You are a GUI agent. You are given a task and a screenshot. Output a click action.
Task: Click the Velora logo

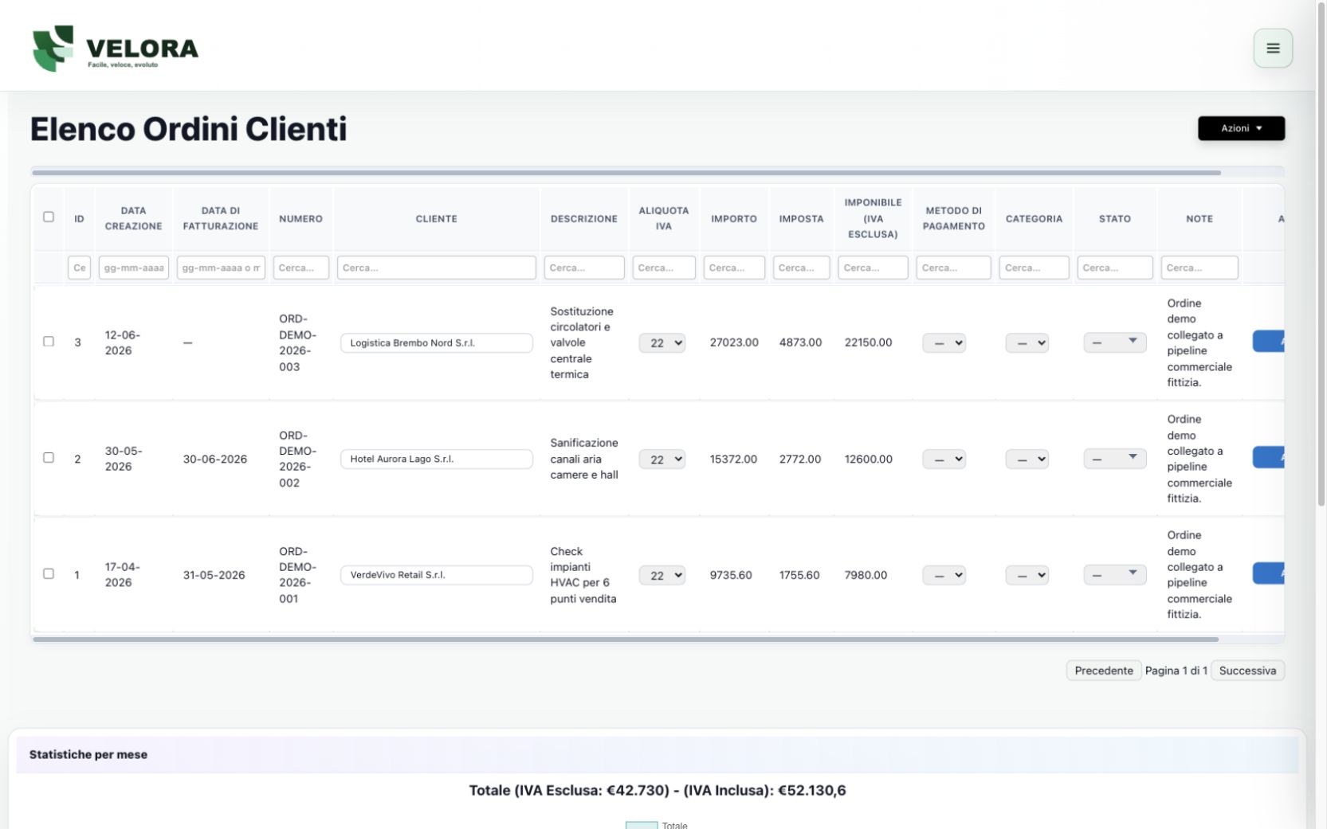(x=116, y=48)
